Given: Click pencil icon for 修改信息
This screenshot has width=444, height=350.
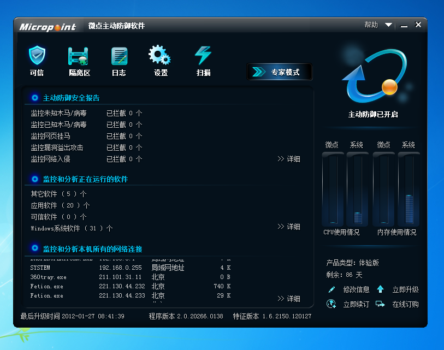Looking at the screenshot, I should (331, 289).
